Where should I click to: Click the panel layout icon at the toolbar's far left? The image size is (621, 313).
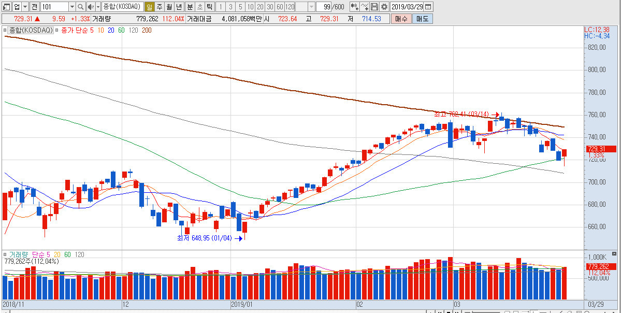pos(7,7)
